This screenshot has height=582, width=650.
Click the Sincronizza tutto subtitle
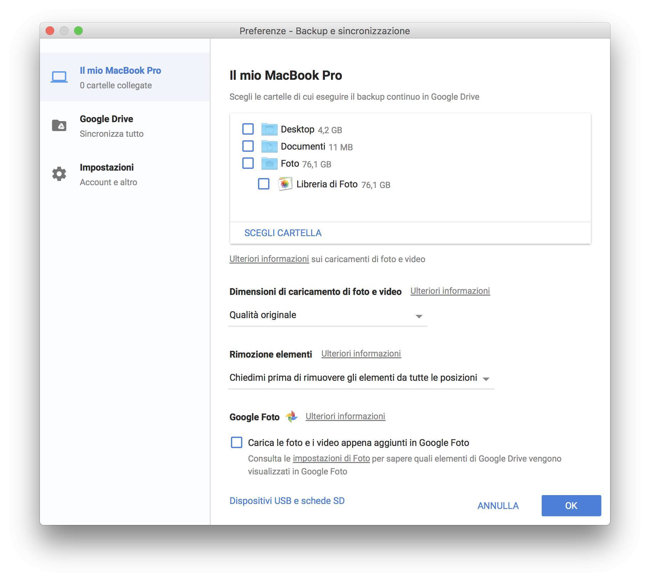coord(112,134)
